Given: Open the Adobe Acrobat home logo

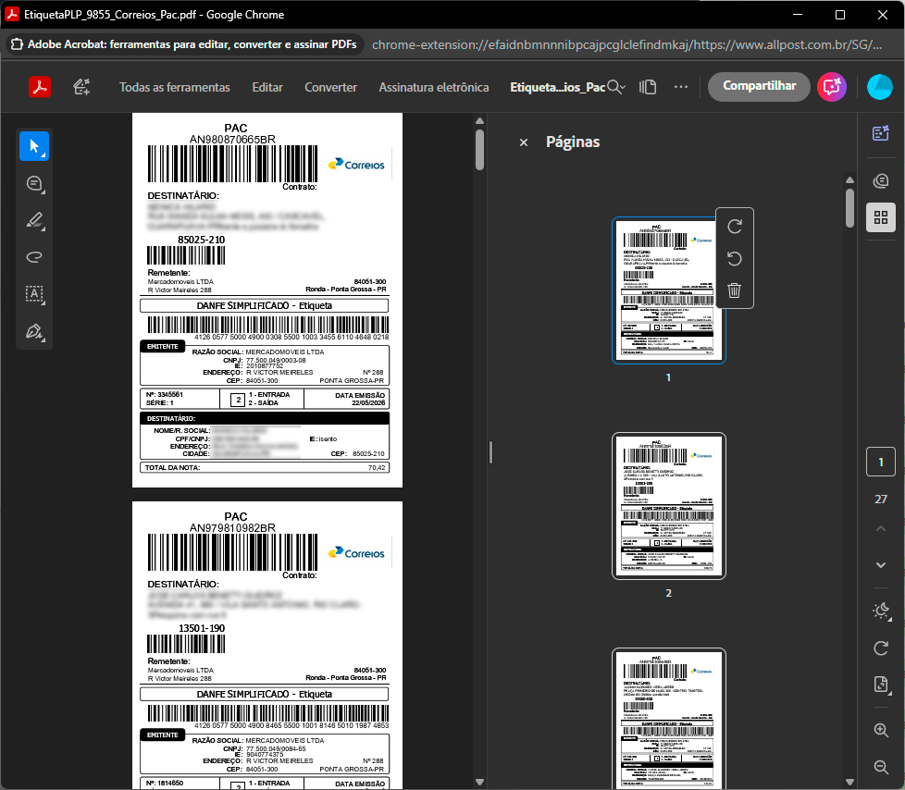Looking at the screenshot, I should [39, 87].
